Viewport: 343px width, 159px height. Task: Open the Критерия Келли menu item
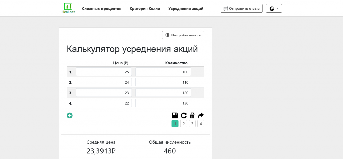tap(145, 9)
